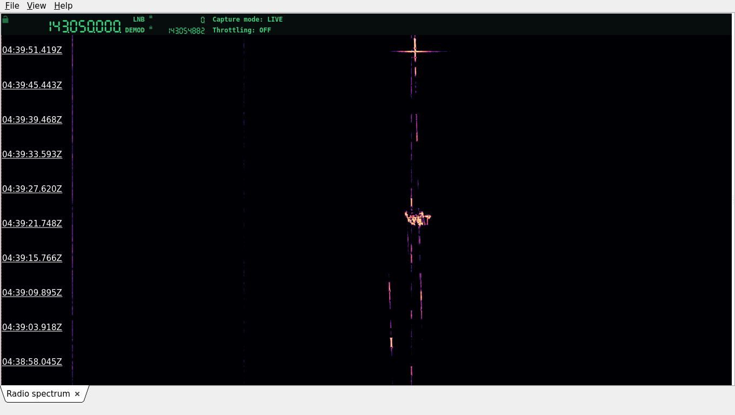Image resolution: width=735 pixels, height=415 pixels.
Task: Click the DEMOD lock icon
Action: coord(151,28)
